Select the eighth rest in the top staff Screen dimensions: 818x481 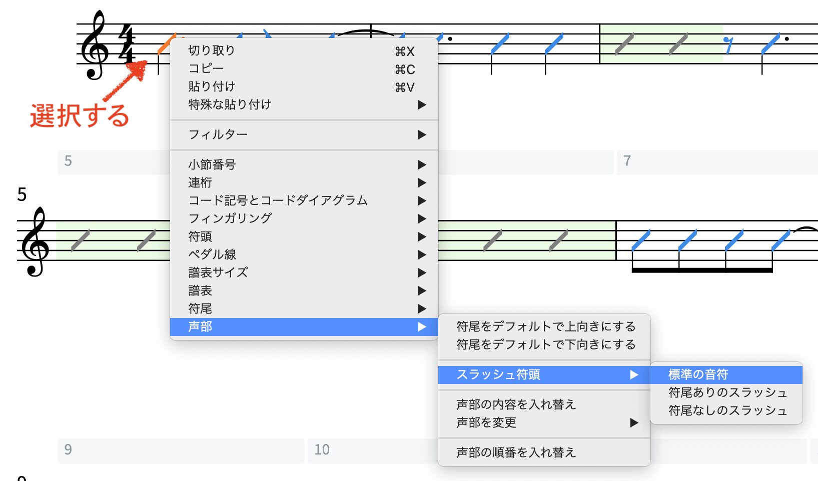[728, 44]
